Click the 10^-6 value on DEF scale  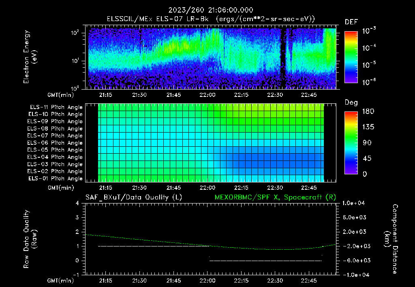click(x=369, y=82)
